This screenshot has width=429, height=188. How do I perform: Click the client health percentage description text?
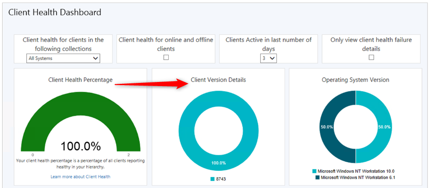click(80, 164)
